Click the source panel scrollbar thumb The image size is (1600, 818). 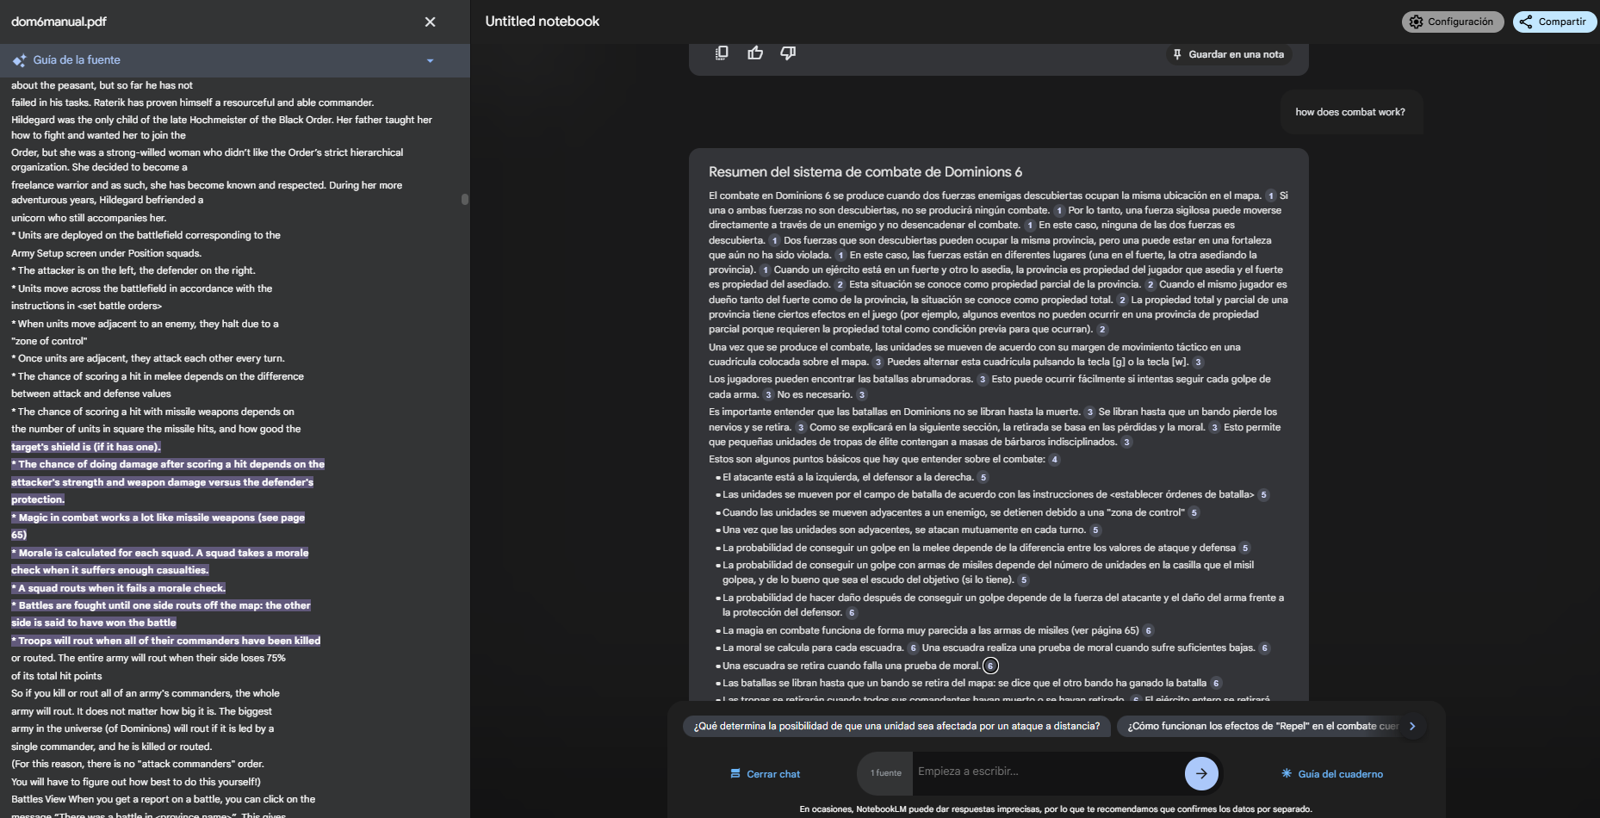coord(465,199)
